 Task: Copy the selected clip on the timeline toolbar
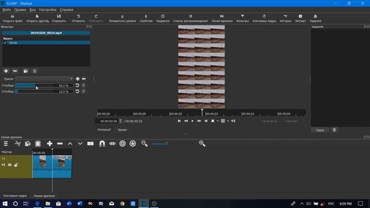(x=28, y=144)
